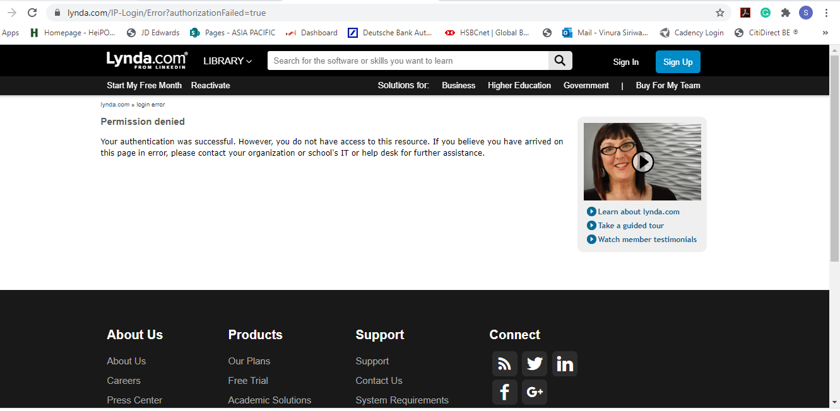
Task: Open Pages - ASIA PACIFIC bookmark
Action: [x=233, y=33]
